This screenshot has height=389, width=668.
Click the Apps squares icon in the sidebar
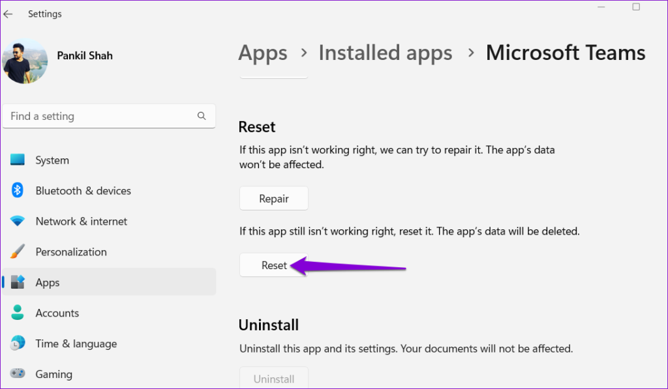point(18,282)
